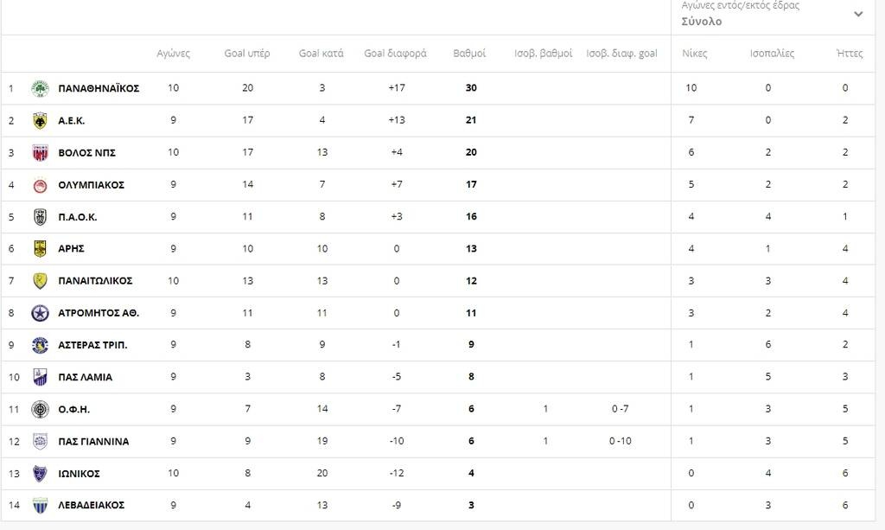Viewport: 885px width, 530px height.
Task: Expand the home/away matches chevron
Action: [x=858, y=14]
